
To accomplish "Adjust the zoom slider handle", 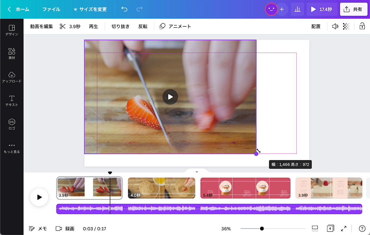I will (262, 228).
